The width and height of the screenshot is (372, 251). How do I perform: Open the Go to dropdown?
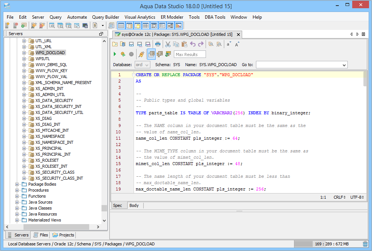coord(344,65)
